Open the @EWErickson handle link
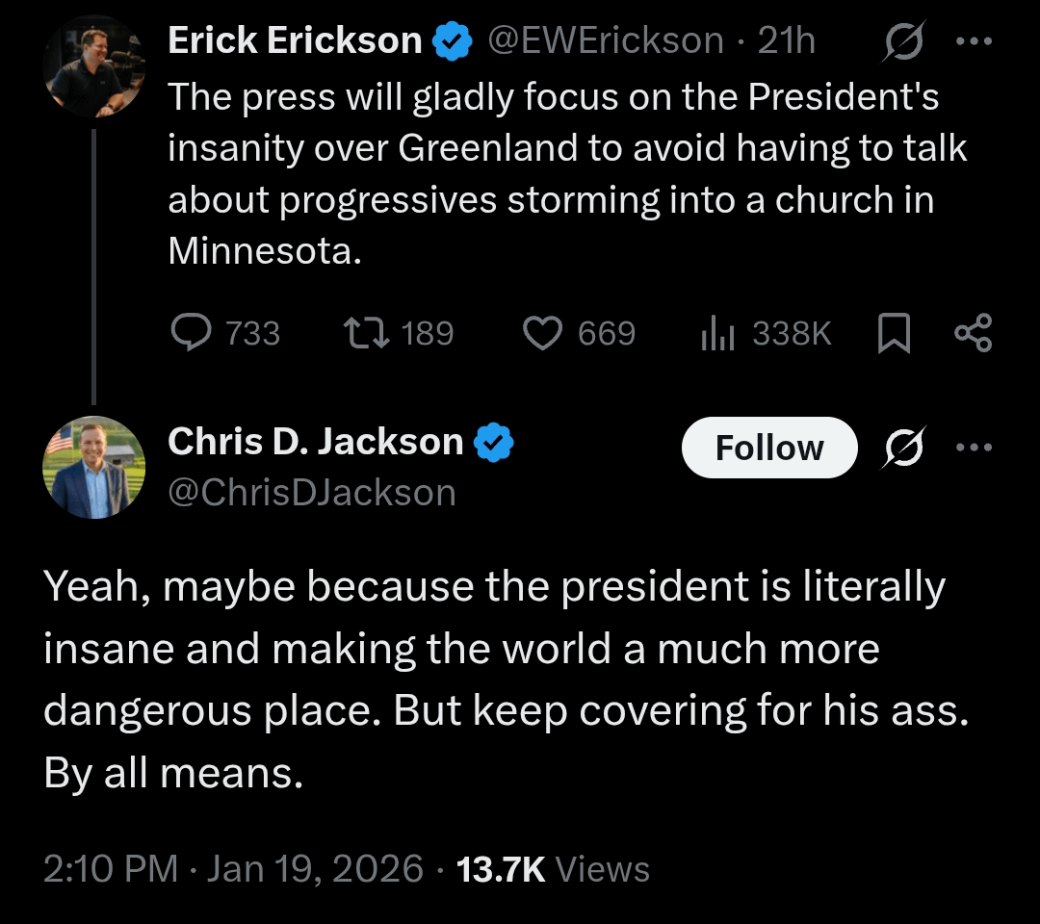This screenshot has width=1040, height=924. (x=606, y=40)
